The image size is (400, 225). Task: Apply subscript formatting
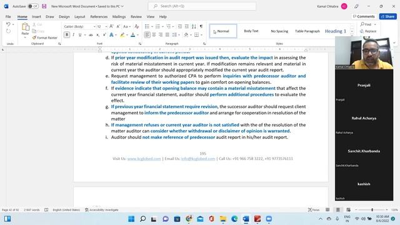click(x=97, y=35)
